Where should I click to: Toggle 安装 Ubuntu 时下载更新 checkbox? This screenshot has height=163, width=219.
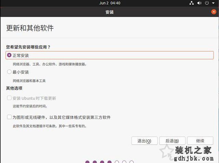pos(9,98)
